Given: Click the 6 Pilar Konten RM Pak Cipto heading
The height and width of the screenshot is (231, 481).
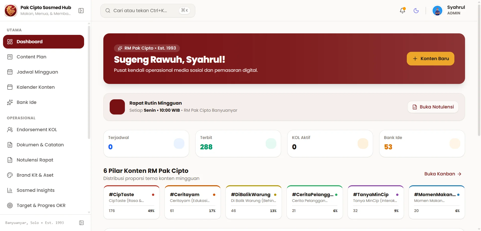Looking at the screenshot, I should click(x=146, y=171).
